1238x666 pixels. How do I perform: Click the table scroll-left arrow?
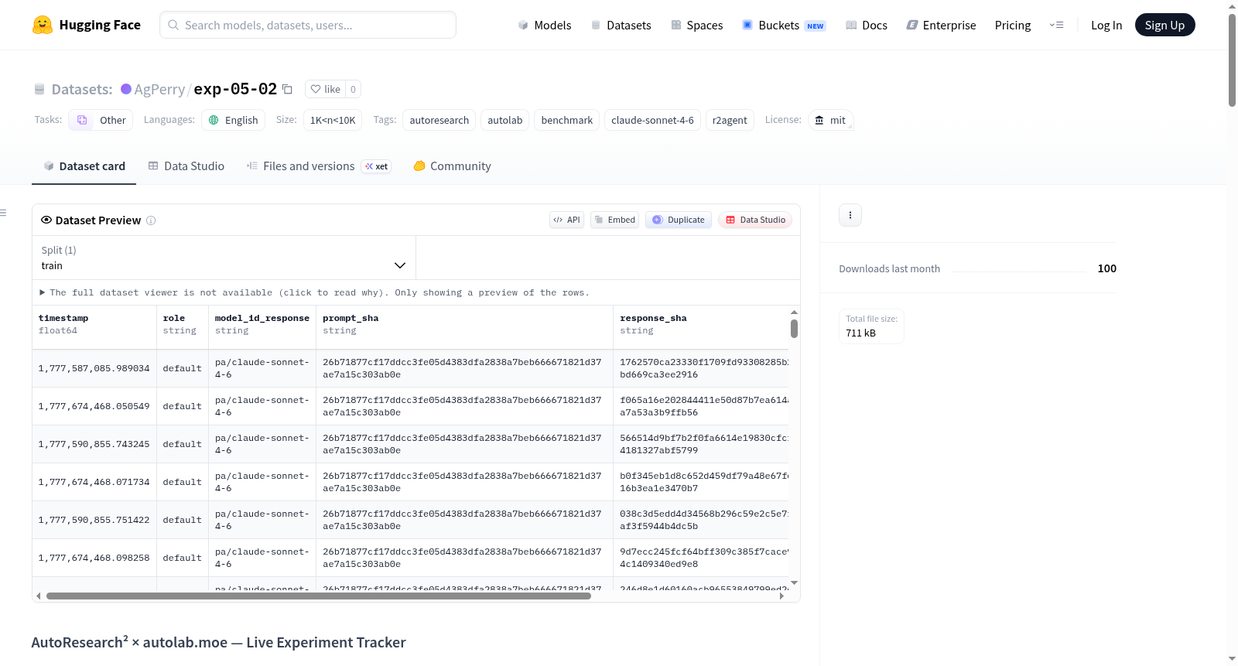click(39, 596)
